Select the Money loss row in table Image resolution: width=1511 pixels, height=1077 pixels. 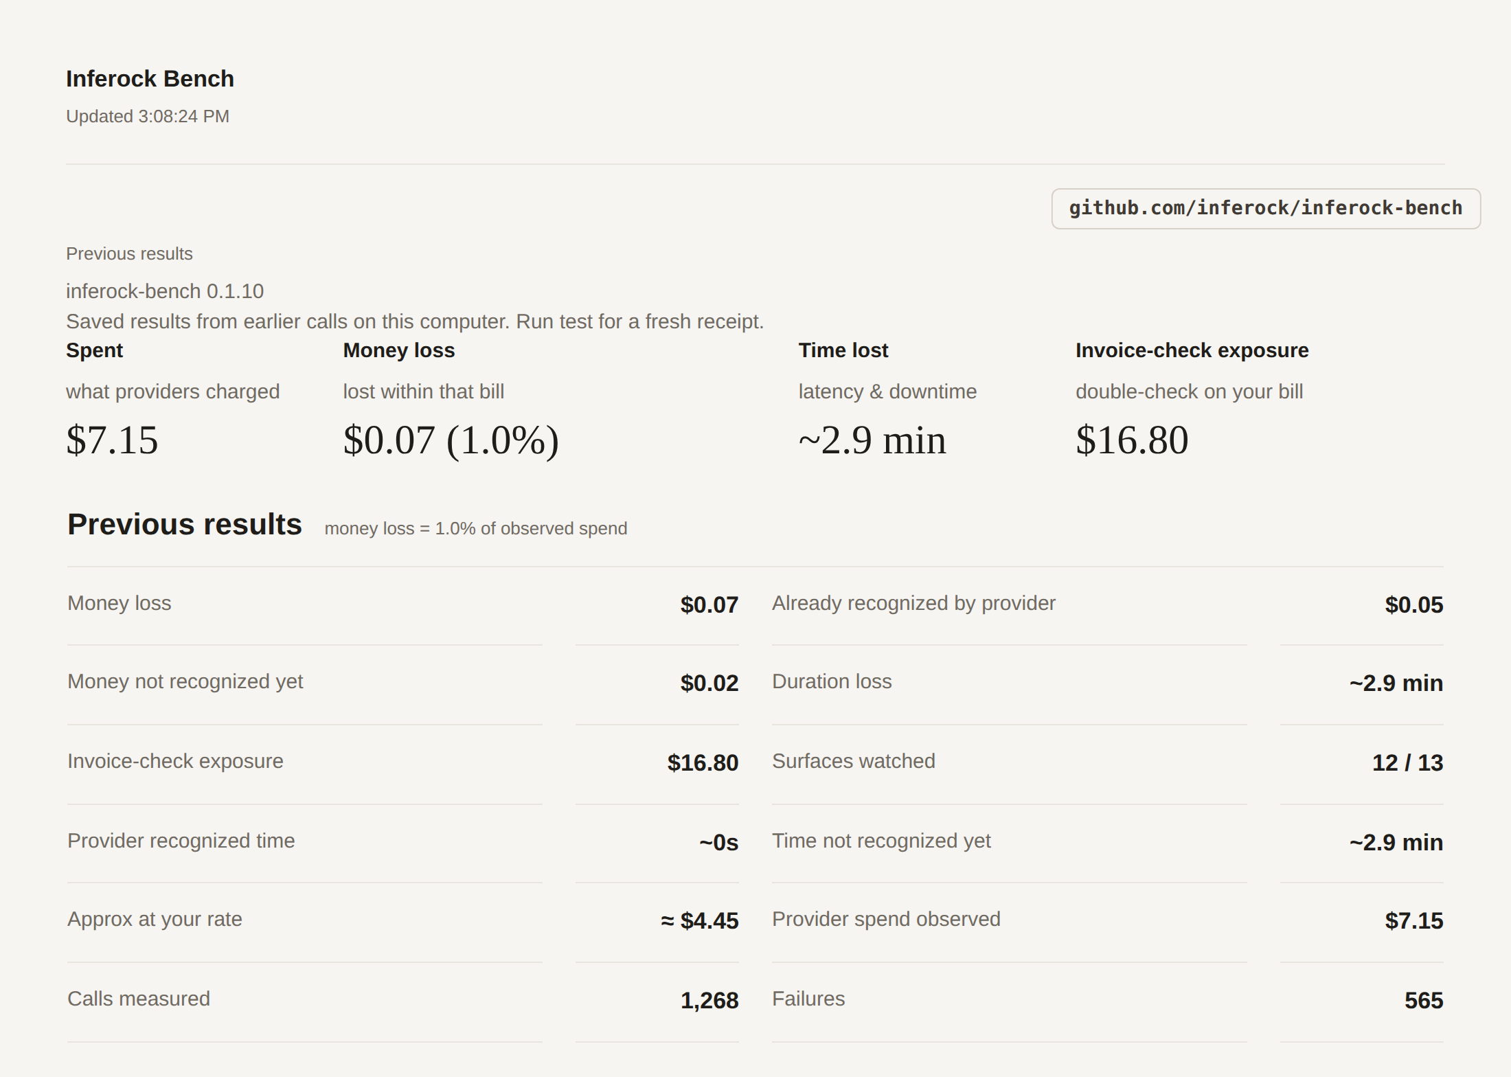tap(402, 604)
